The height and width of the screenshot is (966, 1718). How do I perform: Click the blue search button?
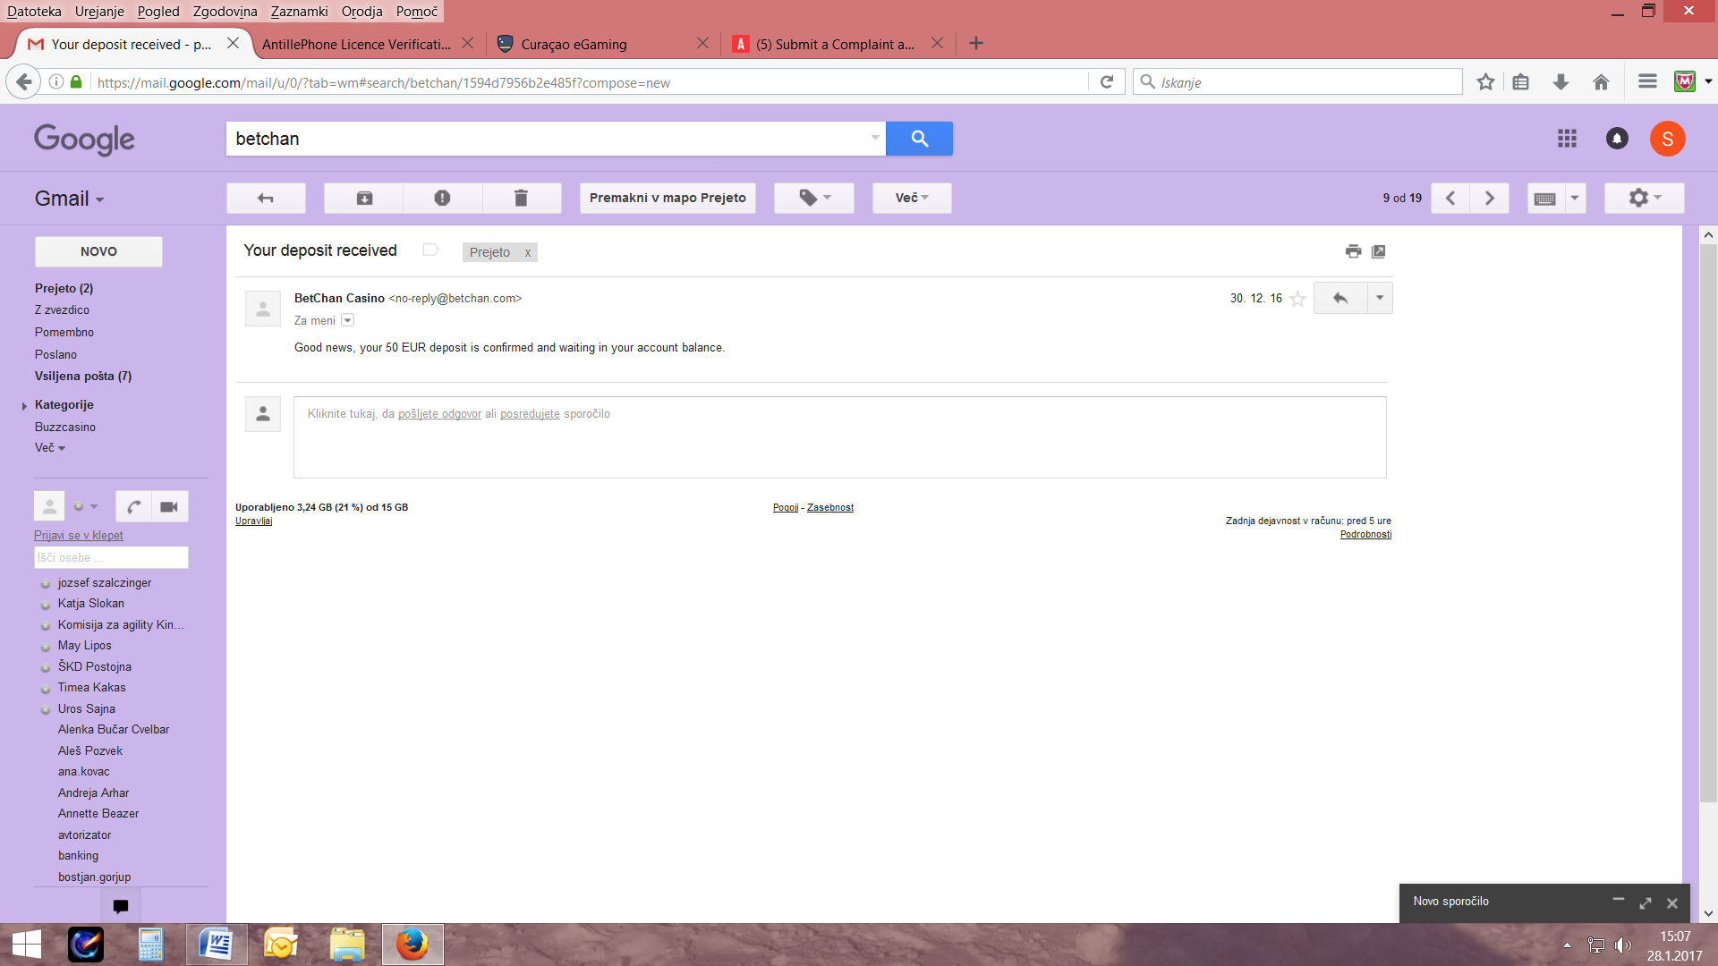(919, 139)
